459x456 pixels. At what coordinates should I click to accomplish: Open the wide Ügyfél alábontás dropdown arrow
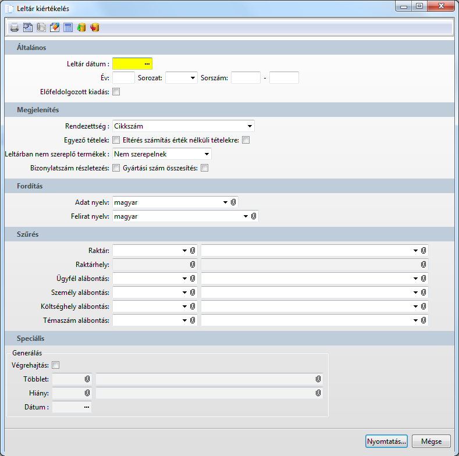[415, 279]
